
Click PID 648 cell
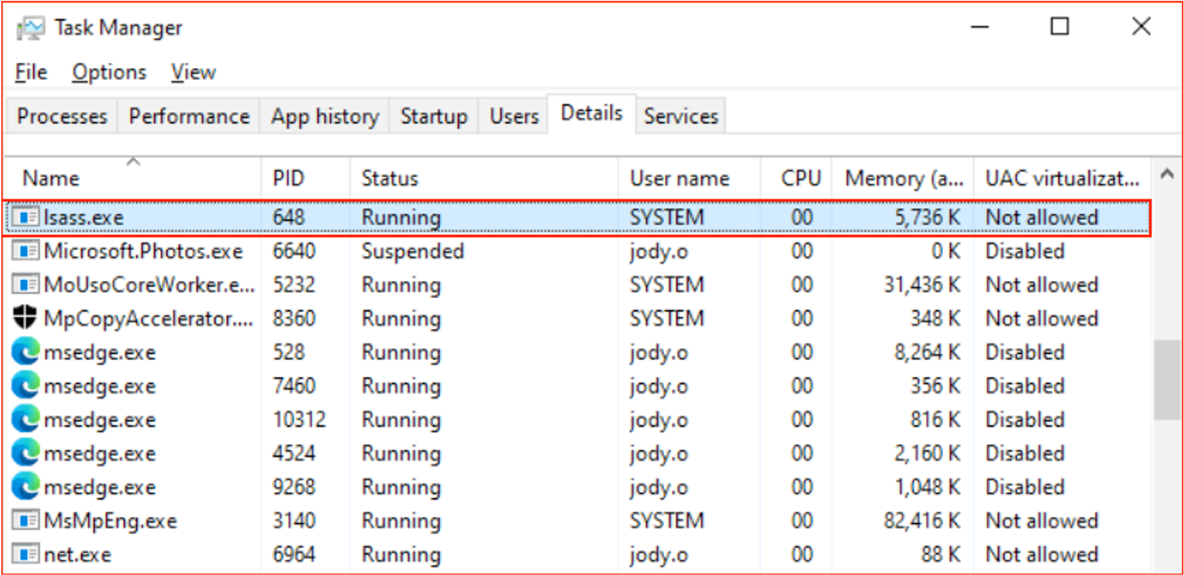coord(289,217)
